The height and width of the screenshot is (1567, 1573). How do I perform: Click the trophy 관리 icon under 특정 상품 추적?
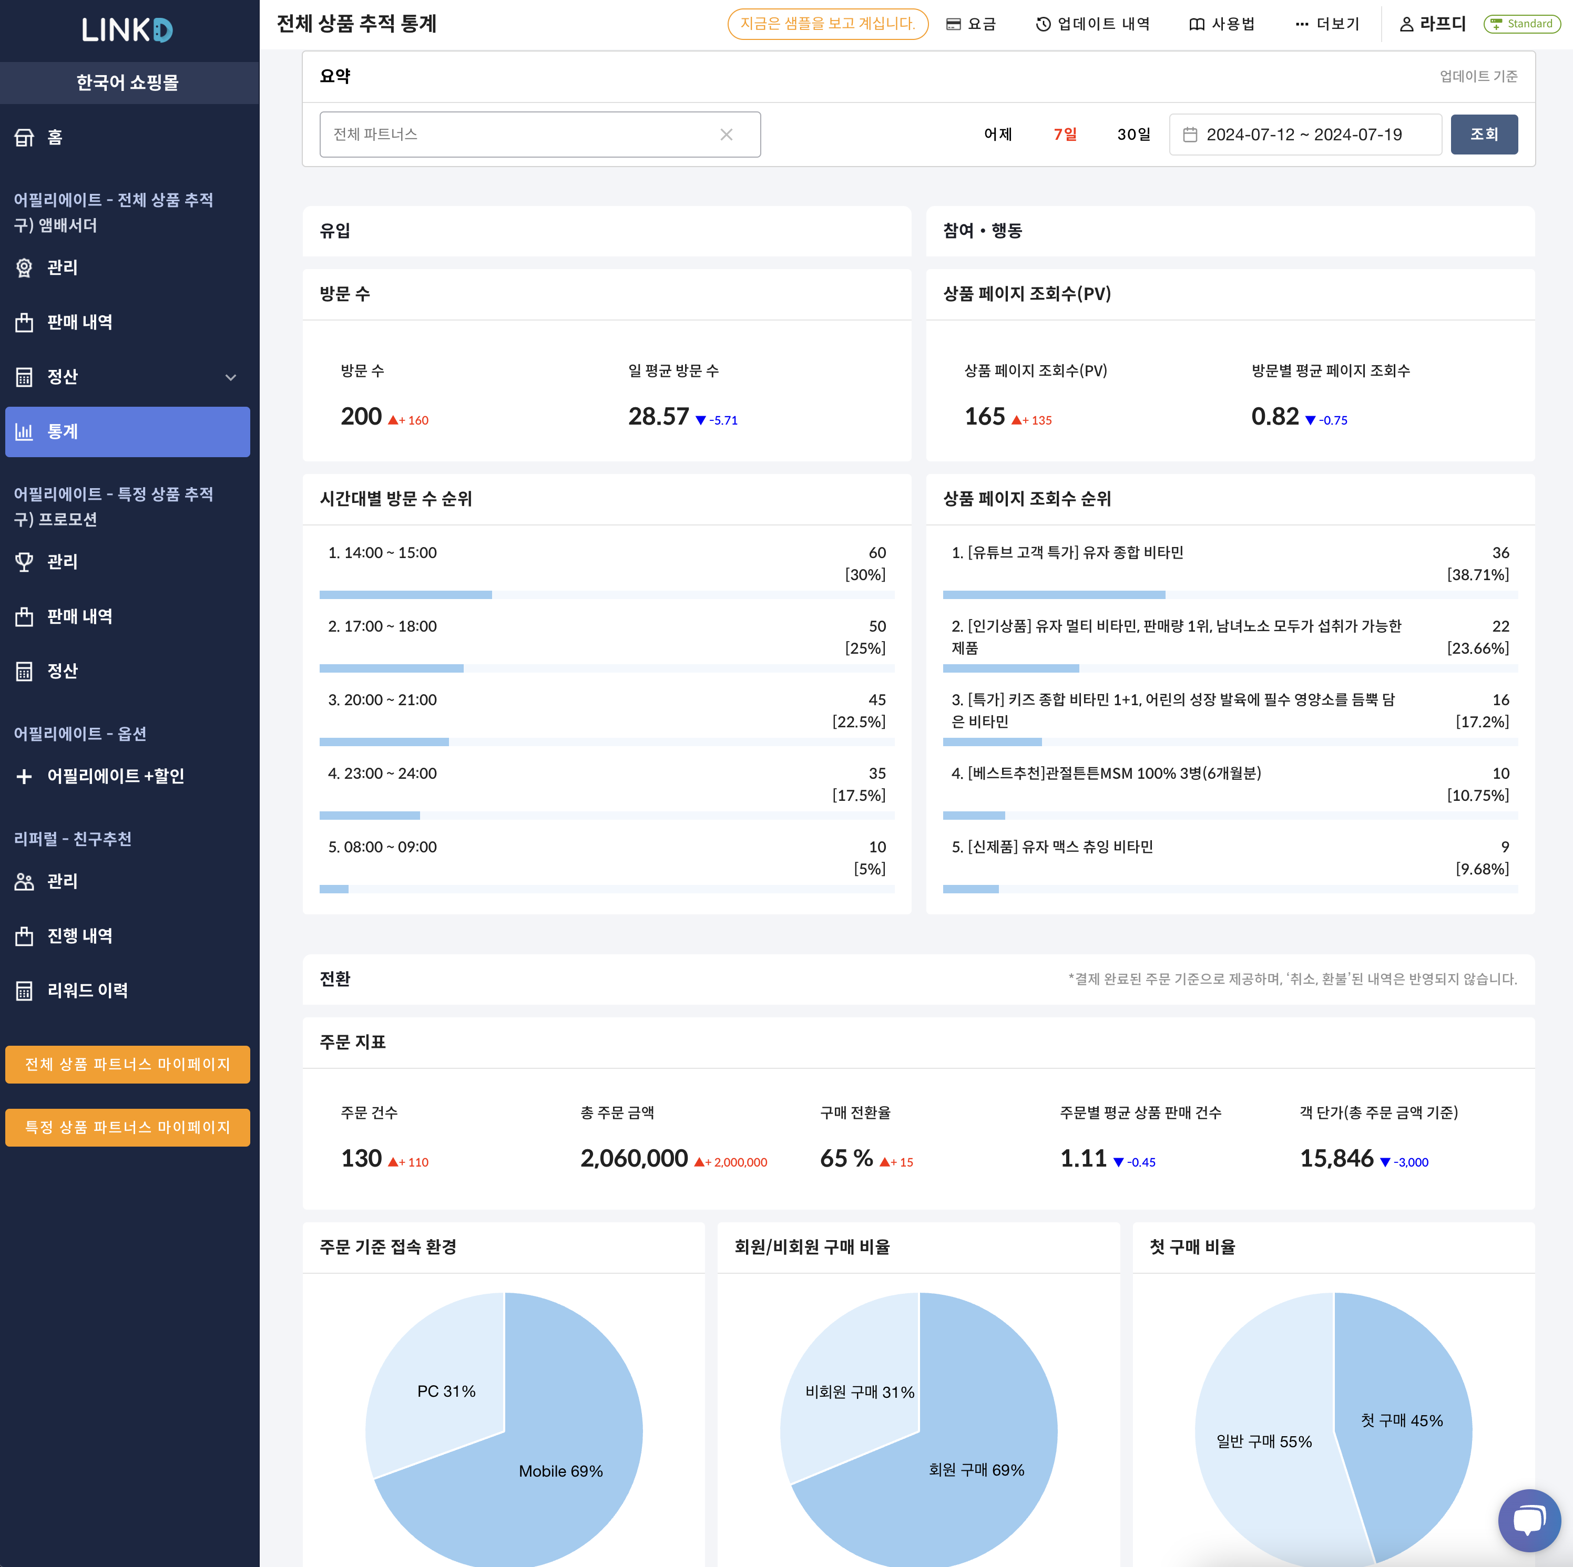pos(24,562)
